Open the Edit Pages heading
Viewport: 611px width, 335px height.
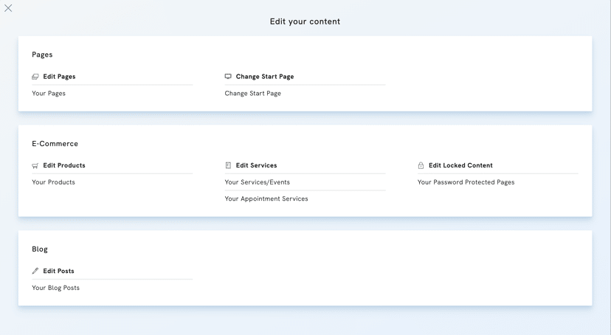59,77
